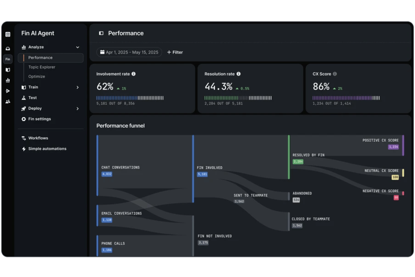Select Performance in the Analyze submenu
Viewport: 415px width, 277px height.
click(51, 58)
